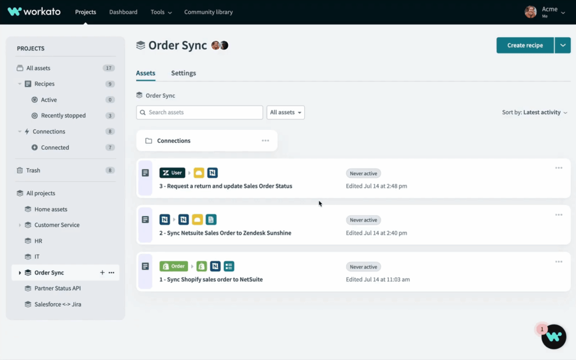
Task: Open Connections folder more options
Action: pos(265,141)
